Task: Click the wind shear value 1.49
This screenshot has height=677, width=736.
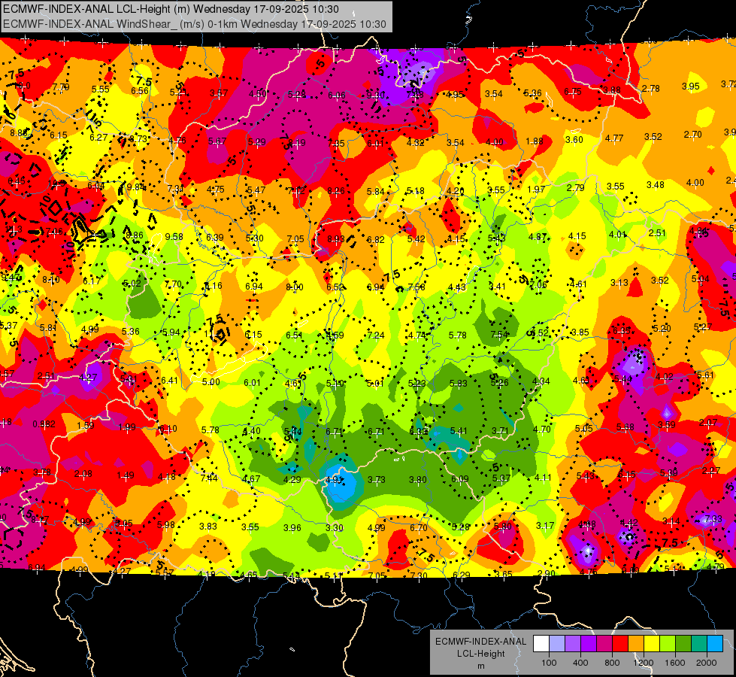Action: 126,475
